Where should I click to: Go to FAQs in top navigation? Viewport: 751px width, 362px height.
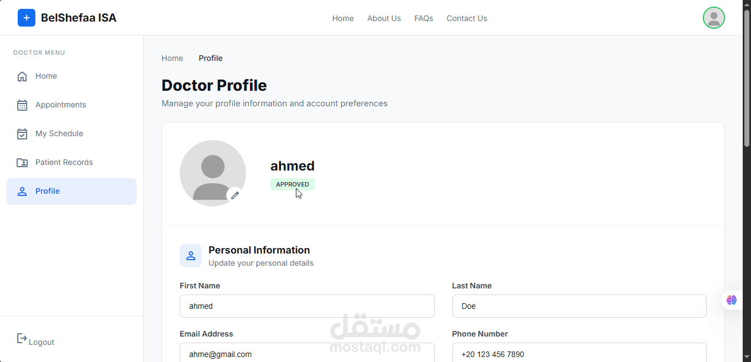tap(424, 18)
